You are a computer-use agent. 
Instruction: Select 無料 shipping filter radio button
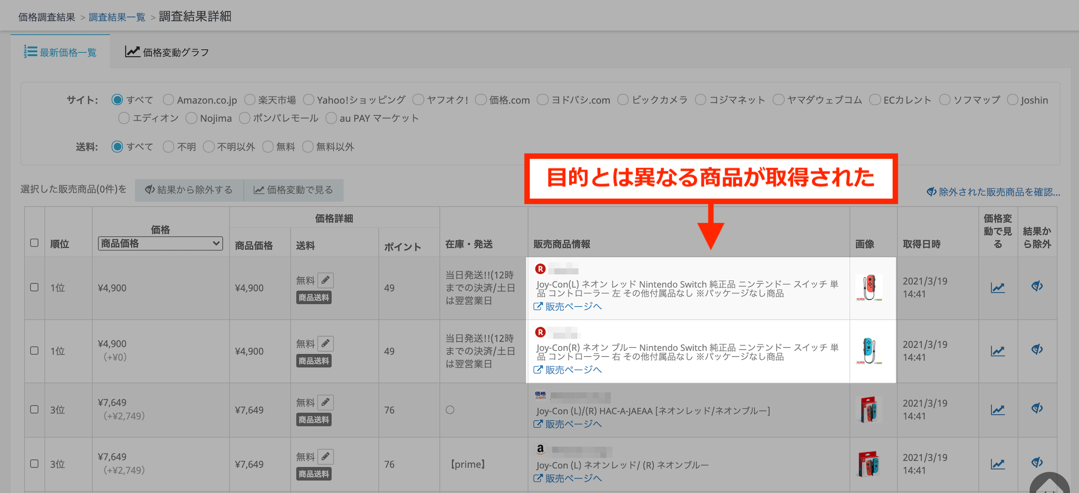pos(268,147)
